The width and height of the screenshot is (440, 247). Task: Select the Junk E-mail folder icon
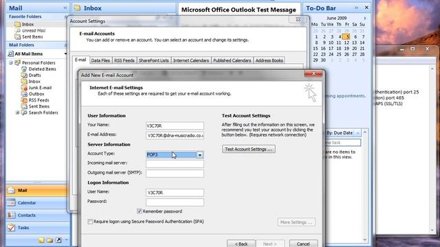[x=24, y=88]
